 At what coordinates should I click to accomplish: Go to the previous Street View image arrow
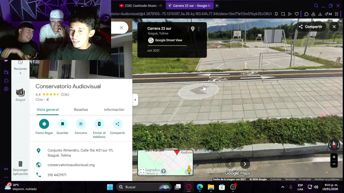230,164
